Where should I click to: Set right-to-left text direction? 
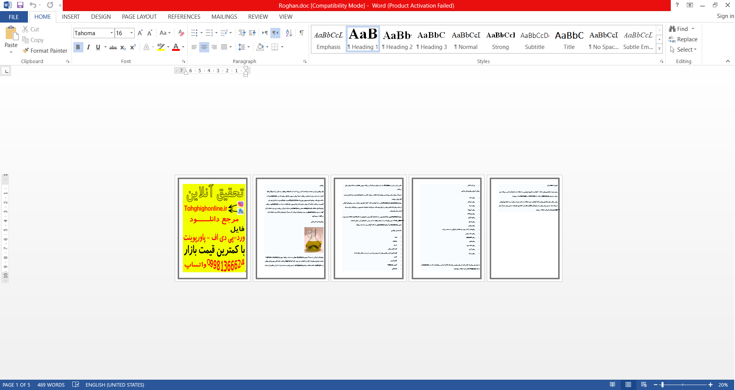coord(275,33)
